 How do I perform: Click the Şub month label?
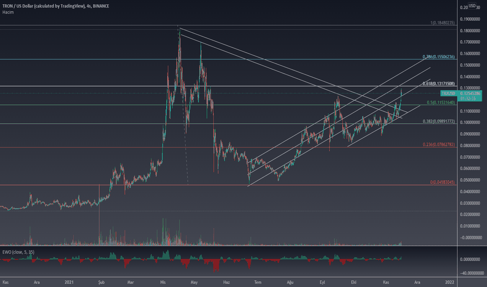coord(101,282)
